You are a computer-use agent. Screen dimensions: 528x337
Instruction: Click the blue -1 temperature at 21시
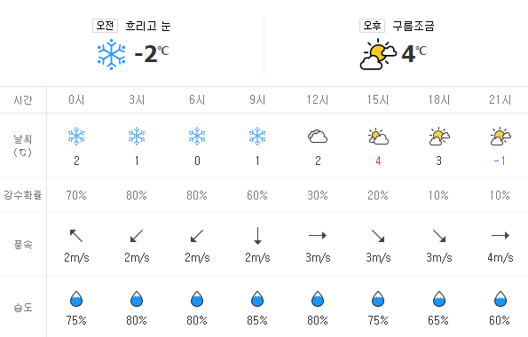coord(500,161)
